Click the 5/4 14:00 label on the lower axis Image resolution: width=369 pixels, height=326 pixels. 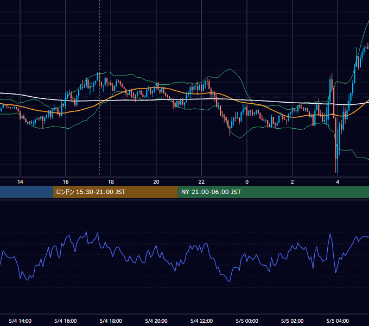pyautogui.click(x=20, y=321)
